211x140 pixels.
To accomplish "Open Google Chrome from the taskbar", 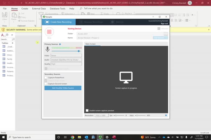I will tap(73, 137).
